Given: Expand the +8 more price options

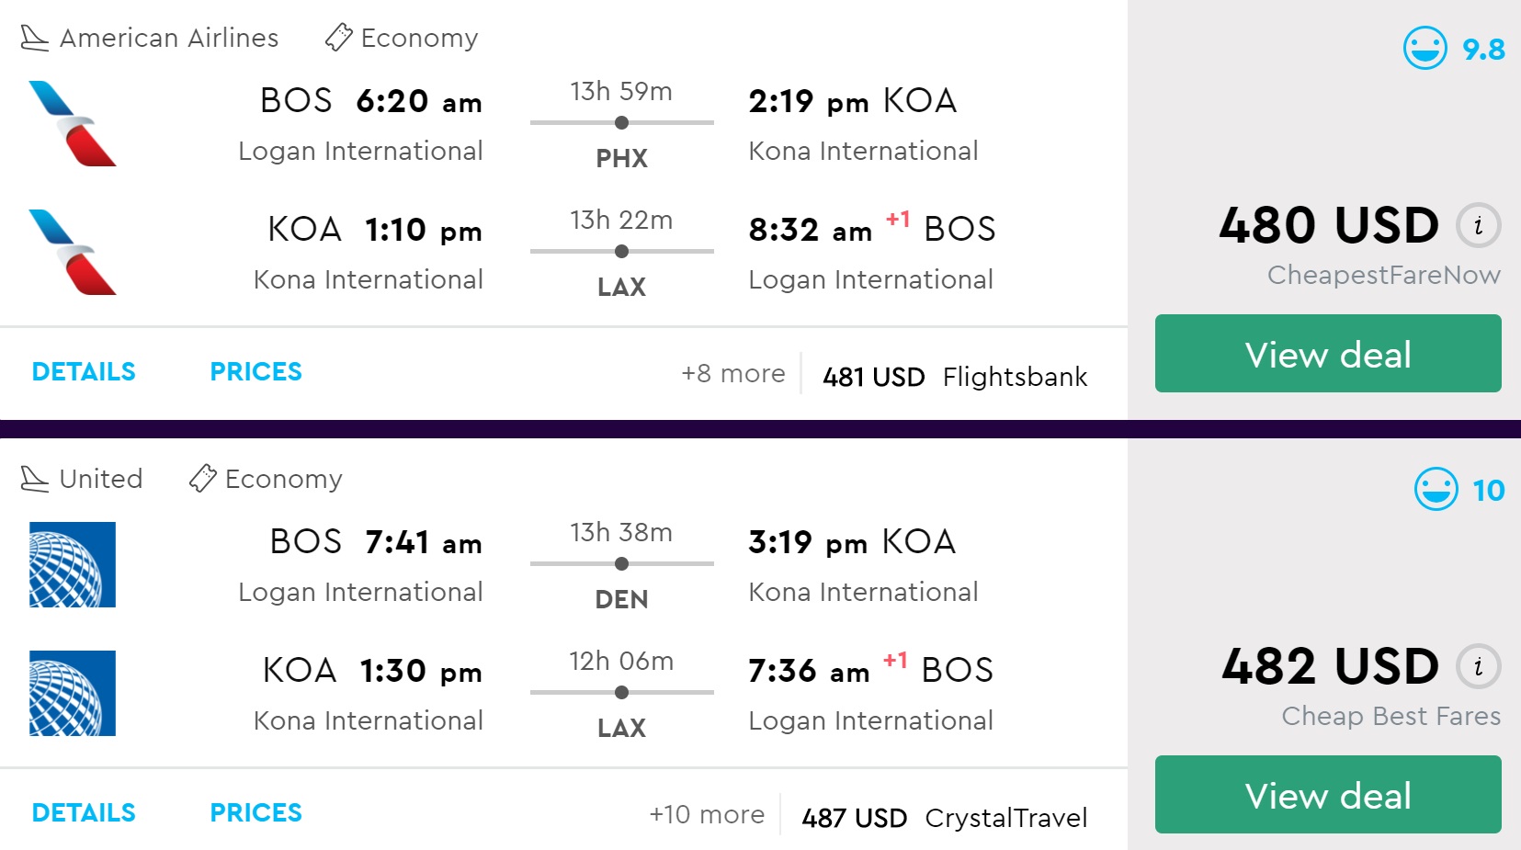Looking at the screenshot, I should (732, 374).
